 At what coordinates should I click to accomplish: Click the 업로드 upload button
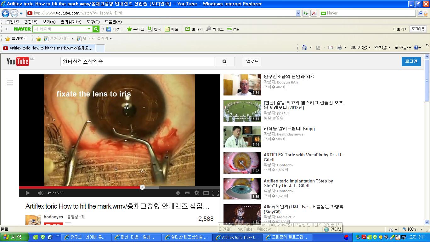(x=252, y=62)
